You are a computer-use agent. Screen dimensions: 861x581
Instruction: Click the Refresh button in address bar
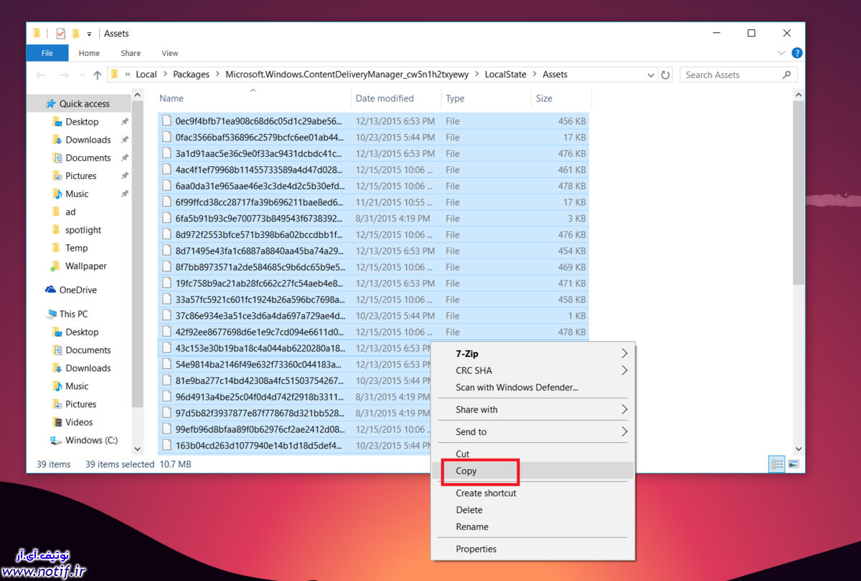(x=666, y=75)
